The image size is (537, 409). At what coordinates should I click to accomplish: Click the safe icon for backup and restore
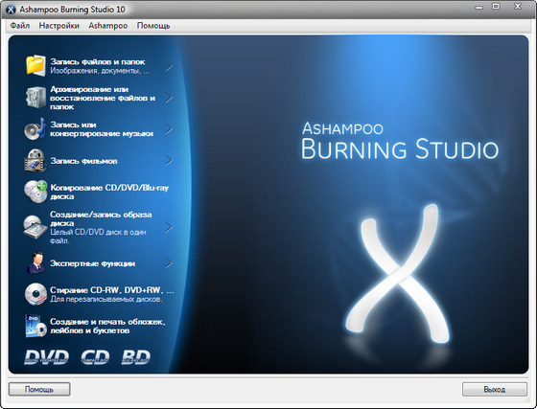(x=35, y=97)
